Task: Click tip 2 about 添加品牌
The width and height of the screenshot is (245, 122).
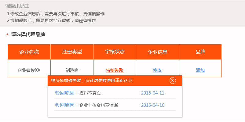Action: click(x=51, y=20)
